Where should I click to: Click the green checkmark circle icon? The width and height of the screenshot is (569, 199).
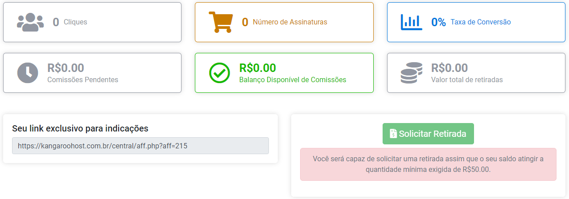coord(219,73)
